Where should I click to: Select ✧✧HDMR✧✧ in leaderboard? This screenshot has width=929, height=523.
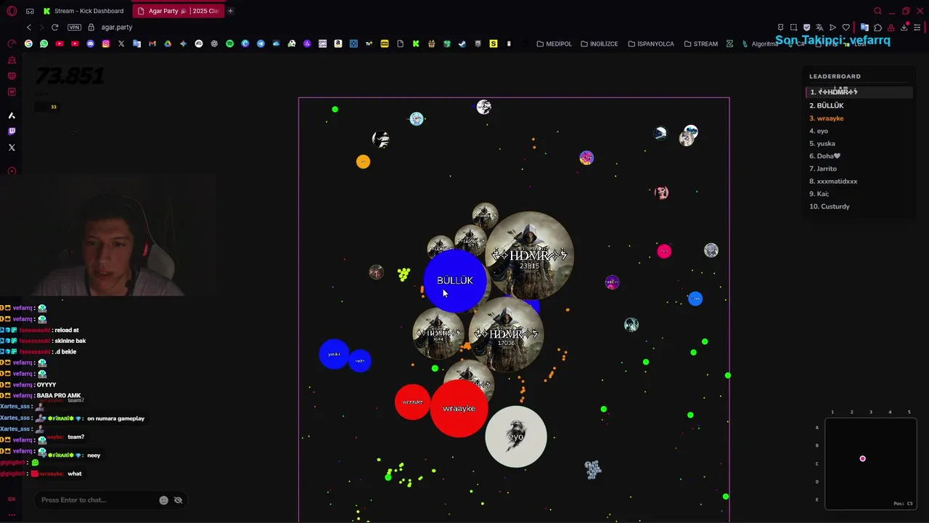[859, 92]
